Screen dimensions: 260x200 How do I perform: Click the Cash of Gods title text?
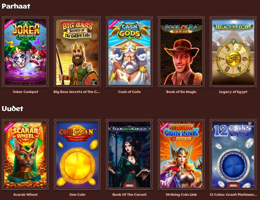point(129,92)
